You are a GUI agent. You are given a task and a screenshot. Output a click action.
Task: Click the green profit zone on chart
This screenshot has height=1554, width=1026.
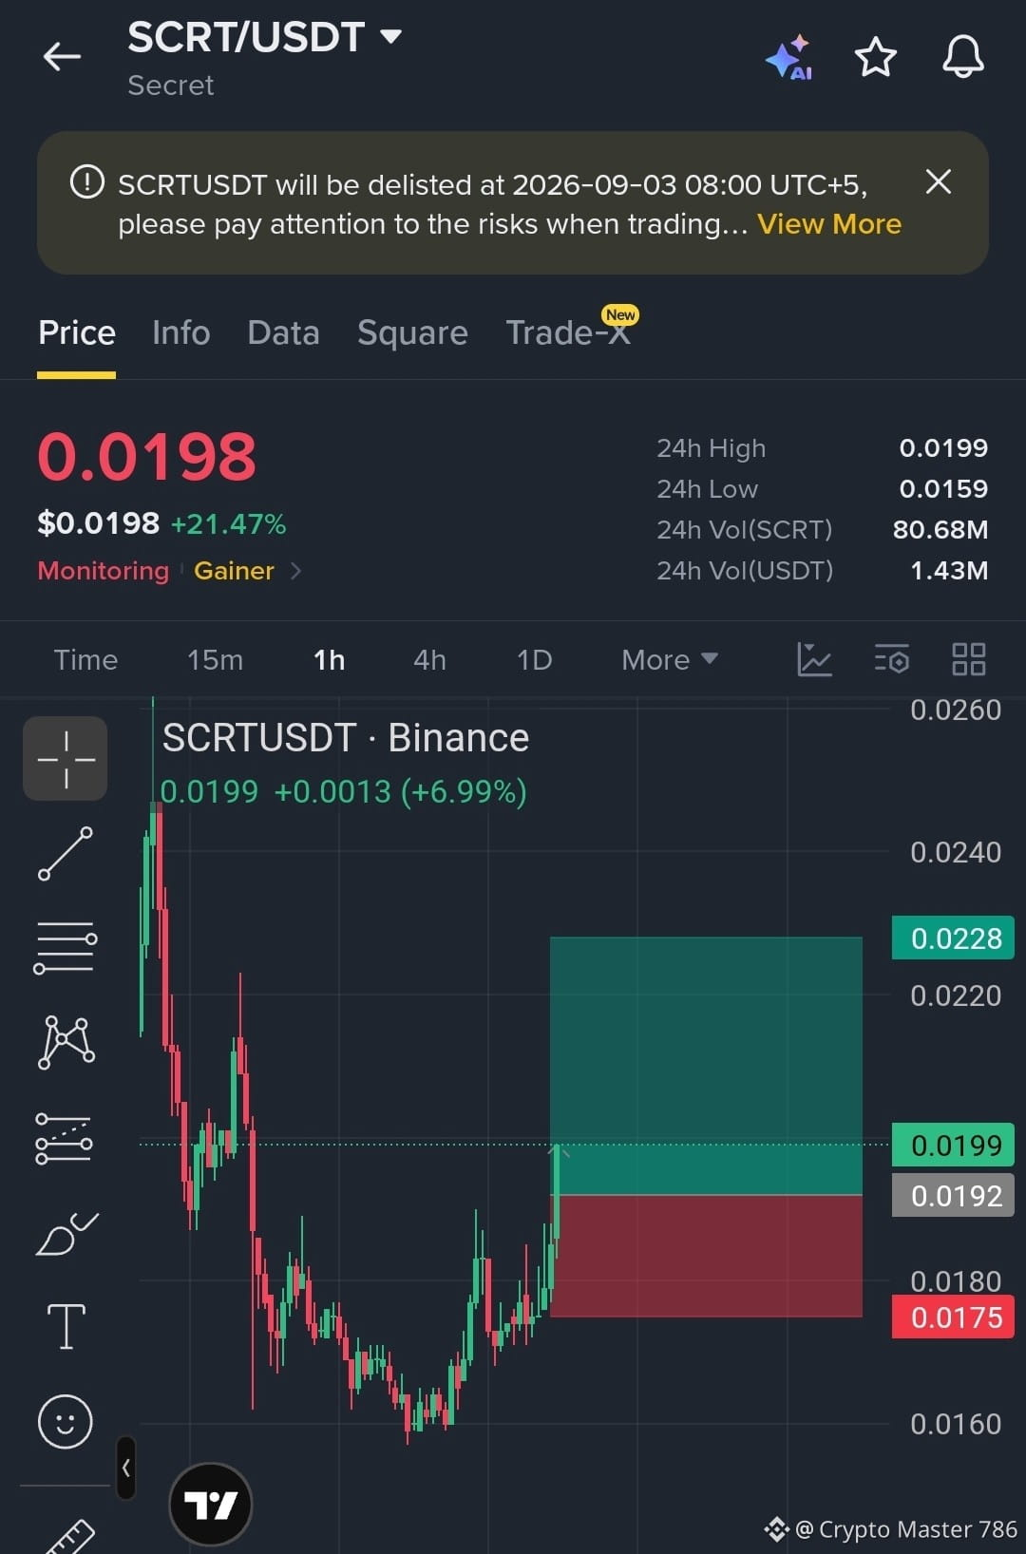[706, 1065]
